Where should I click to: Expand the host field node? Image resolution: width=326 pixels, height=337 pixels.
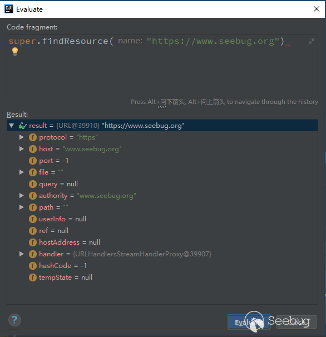[22, 148]
